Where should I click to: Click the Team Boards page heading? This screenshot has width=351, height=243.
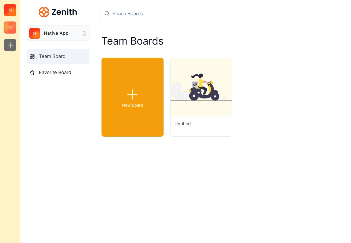click(x=132, y=41)
